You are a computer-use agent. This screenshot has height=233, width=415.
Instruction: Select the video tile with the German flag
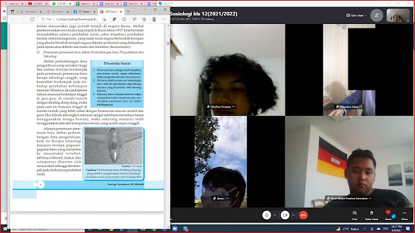point(349,162)
